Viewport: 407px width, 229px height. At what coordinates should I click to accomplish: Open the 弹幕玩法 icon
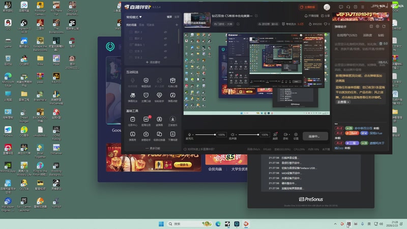(x=133, y=95)
